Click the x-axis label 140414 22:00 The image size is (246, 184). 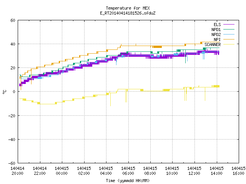pyautogui.click(x=40, y=171)
